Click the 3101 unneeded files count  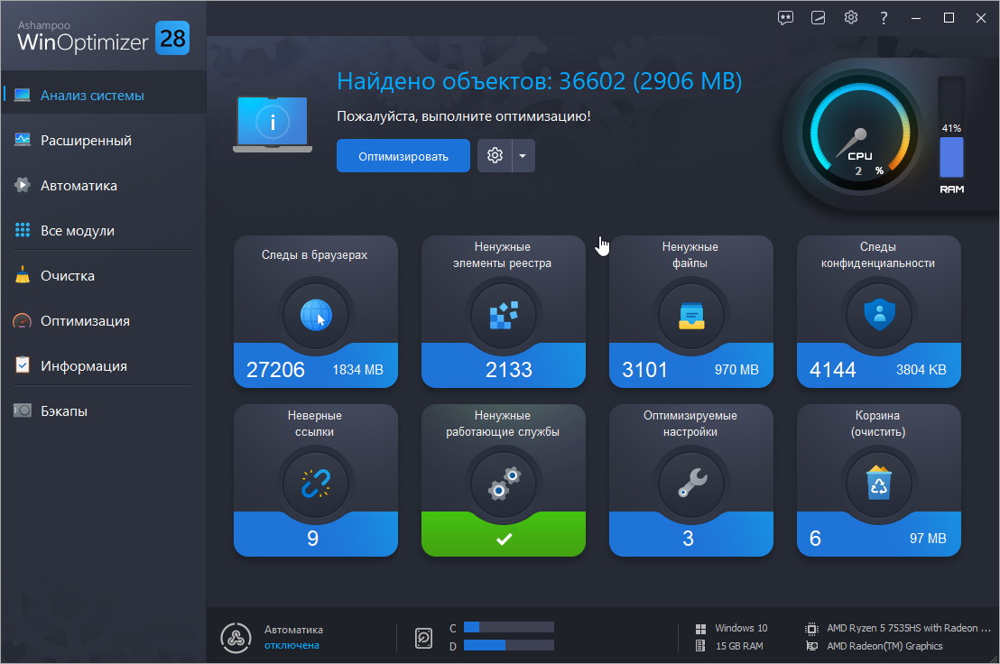(644, 370)
